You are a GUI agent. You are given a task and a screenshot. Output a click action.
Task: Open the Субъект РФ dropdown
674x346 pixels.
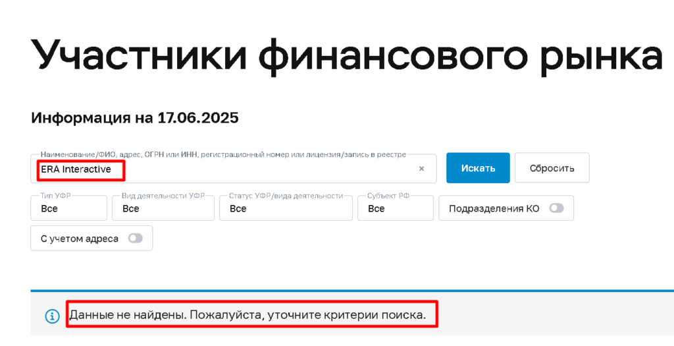396,208
